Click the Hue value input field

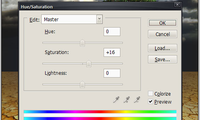[112, 31]
